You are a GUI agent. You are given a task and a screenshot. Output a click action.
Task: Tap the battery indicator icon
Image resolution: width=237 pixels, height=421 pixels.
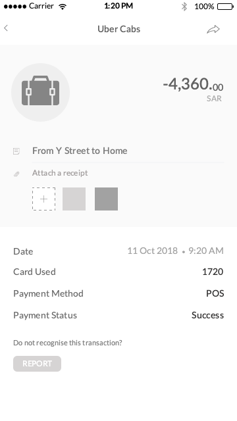point(225,7)
